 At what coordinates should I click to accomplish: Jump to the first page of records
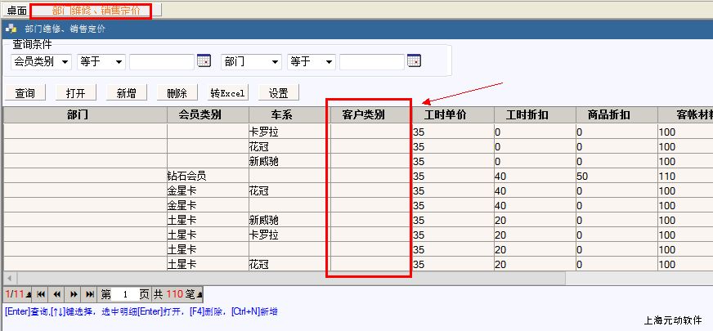pyautogui.click(x=40, y=293)
